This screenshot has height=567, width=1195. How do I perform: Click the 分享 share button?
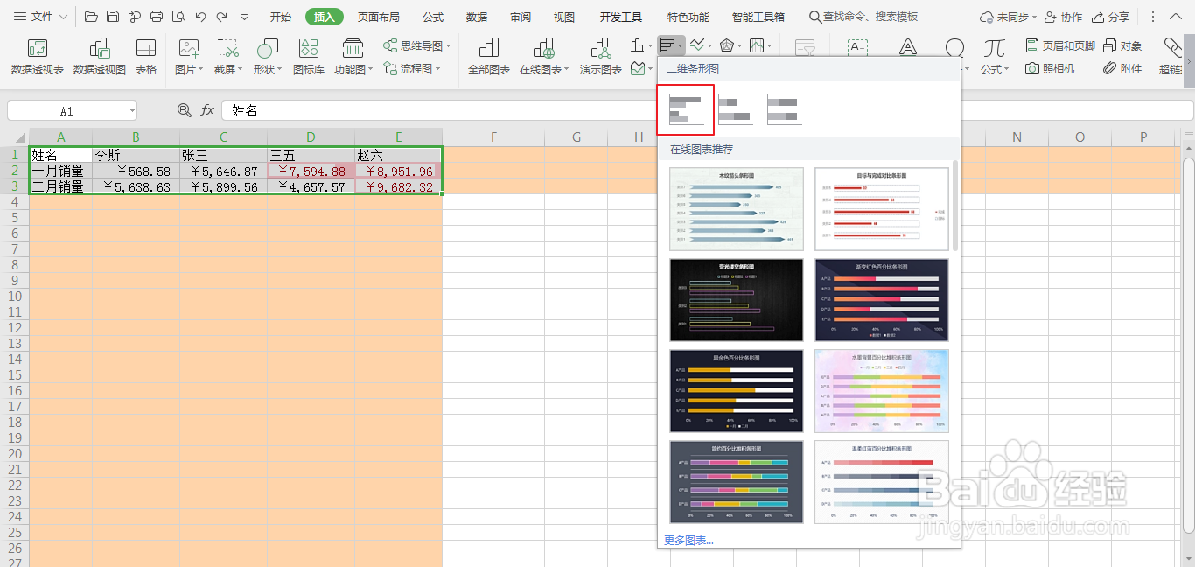pyautogui.click(x=1111, y=17)
